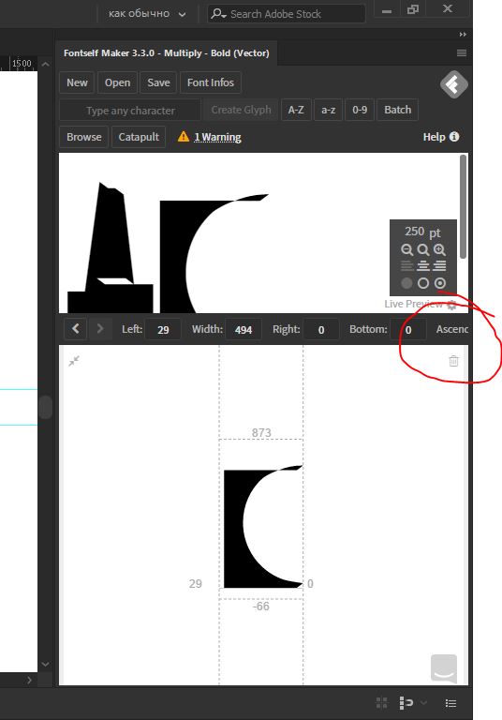Select the filled circle preview mode
Viewport: 502px width, 720px height.
[x=406, y=283]
